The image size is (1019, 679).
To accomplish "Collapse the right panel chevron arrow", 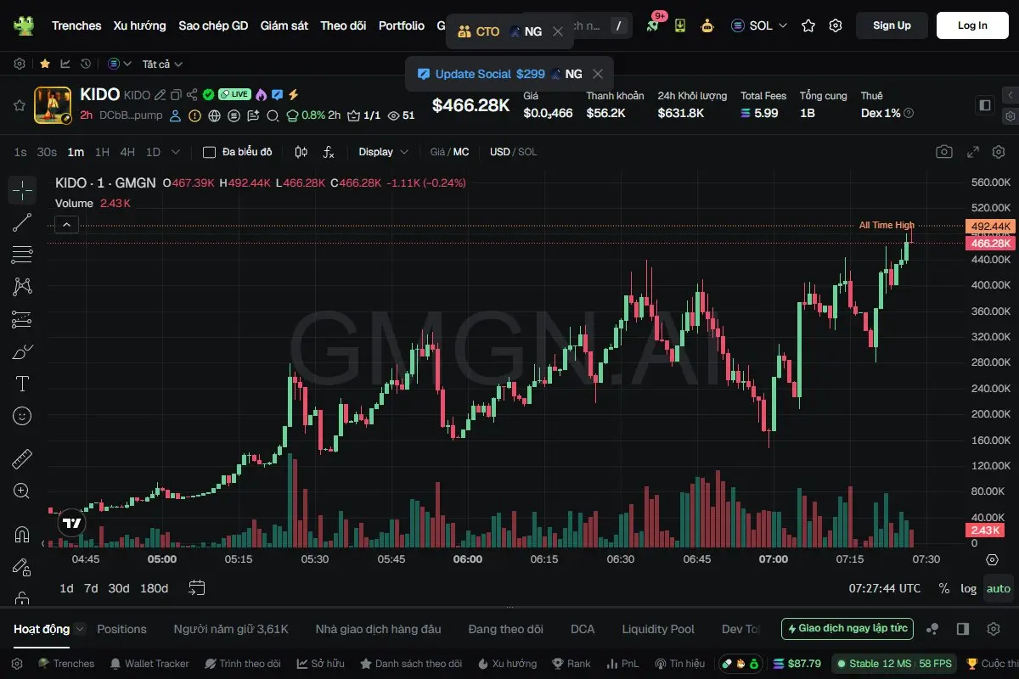I will (1010, 95).
